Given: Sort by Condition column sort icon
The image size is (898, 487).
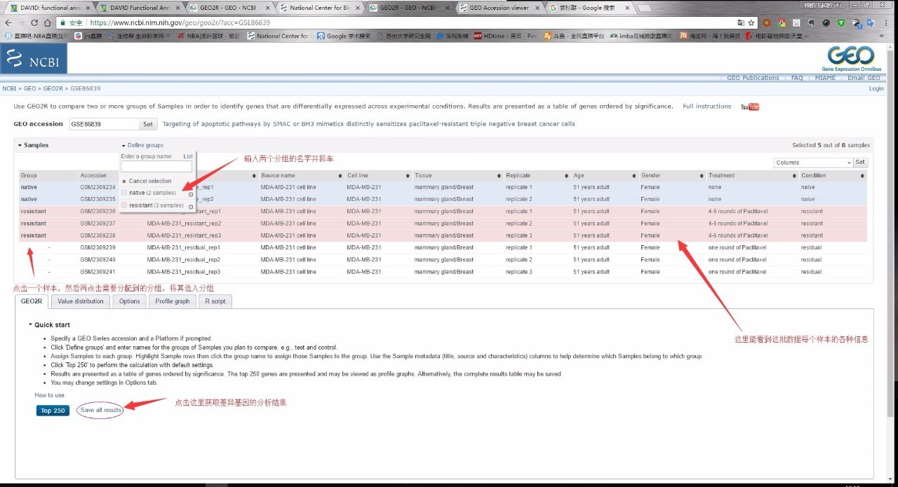Looking at the screenshot, I should click(x=863, y=176).
